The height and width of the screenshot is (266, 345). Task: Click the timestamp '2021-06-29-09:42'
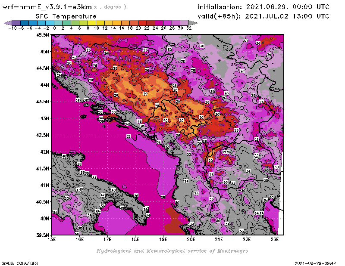[315, 263]
